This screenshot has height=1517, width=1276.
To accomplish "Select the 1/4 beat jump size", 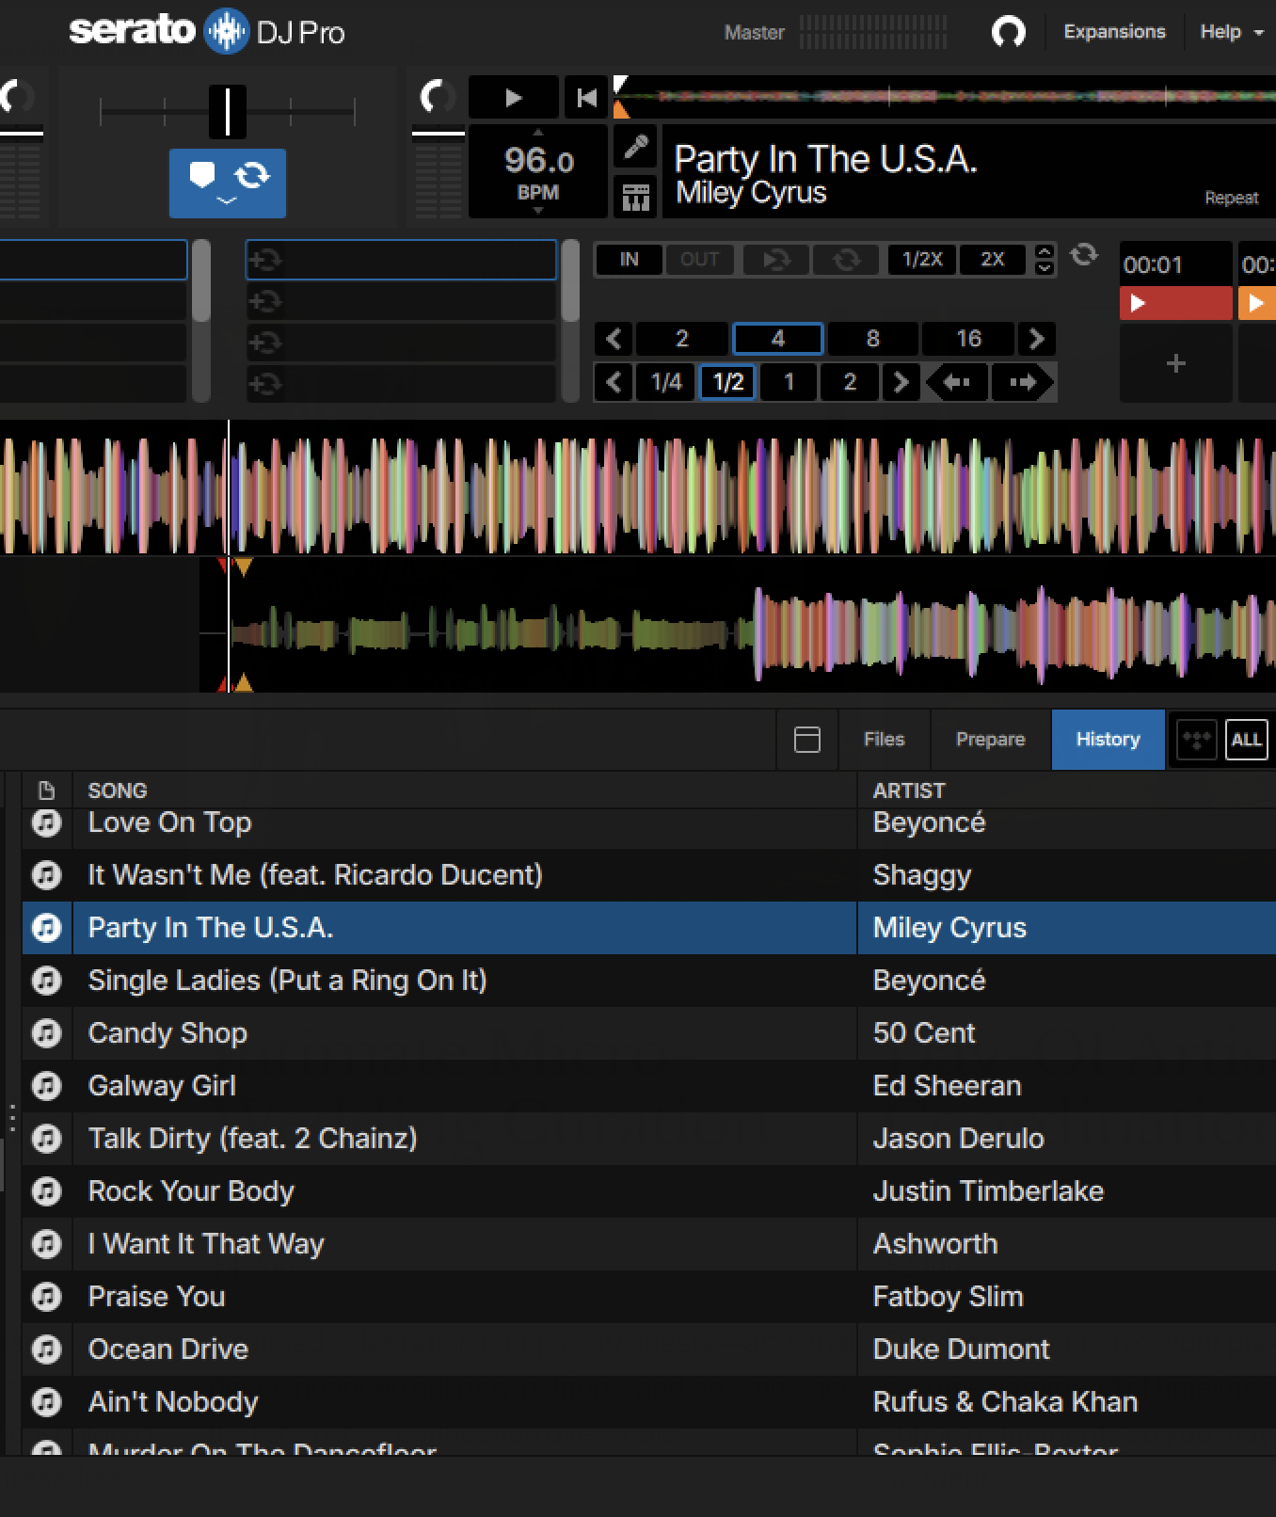I will pos(666,382).
